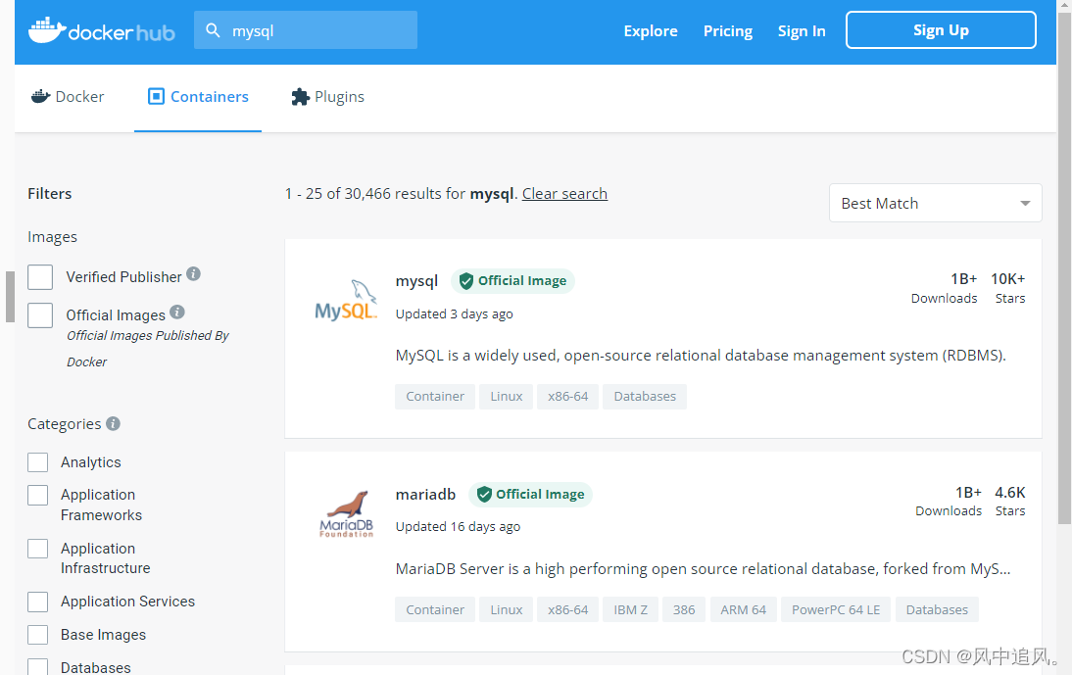Viewport: 1072px width, 675px height.
Task: Click the Plugins puzzle piece icon
Action: (300, 96)
